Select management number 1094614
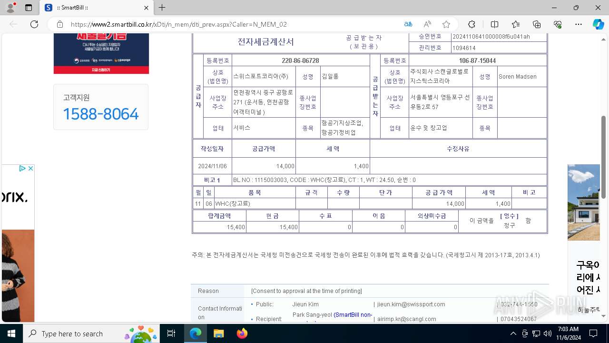Viewport: 609px width, 343px height. (x=464, y=48)
